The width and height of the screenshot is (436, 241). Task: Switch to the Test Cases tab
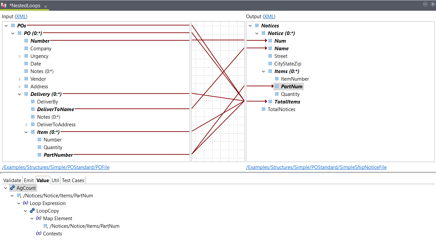point(73,180)
